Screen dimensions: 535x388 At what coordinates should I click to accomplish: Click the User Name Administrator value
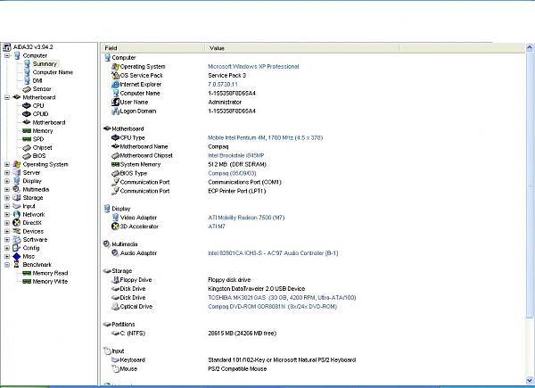(x=225, y=102)
